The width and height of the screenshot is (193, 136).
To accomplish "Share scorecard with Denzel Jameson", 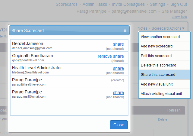I will 119,44.
